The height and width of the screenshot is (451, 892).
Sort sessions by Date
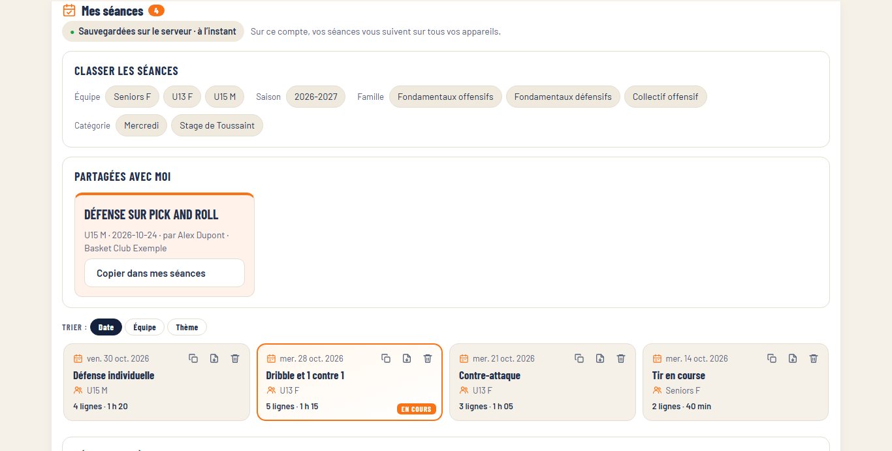pyautogui.click(x=106, y=327)
